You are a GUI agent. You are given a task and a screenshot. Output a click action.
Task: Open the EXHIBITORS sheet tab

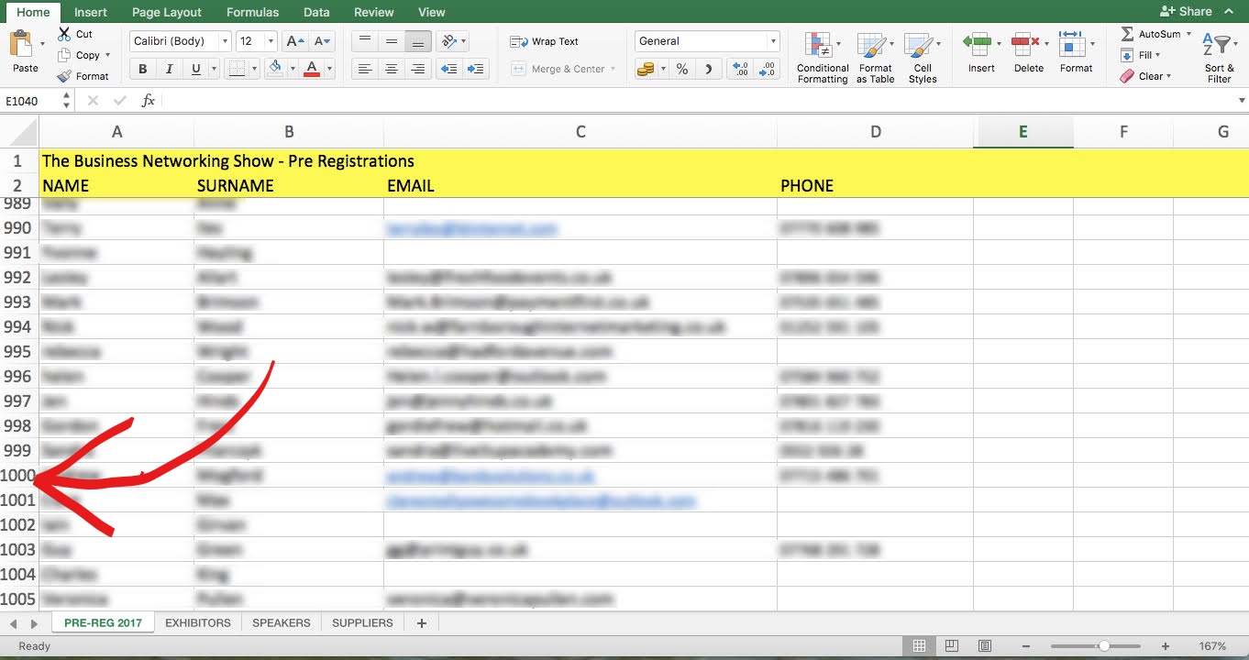tap(197, 622)
